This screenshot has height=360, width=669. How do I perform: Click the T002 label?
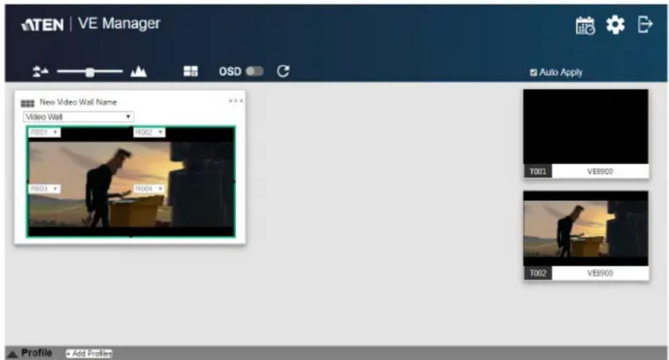pos(537,273)
